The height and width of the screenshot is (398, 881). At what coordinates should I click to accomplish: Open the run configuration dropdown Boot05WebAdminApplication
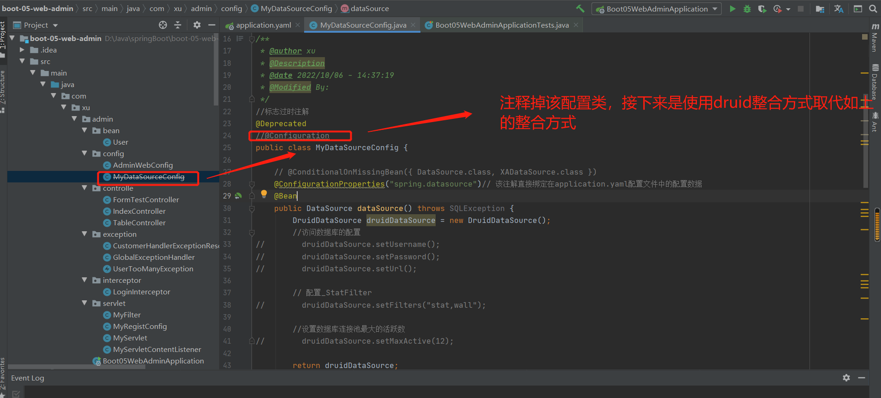pyautogui.click(x=656, y=9)
